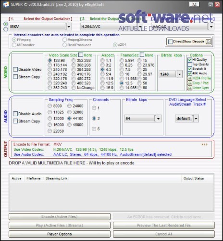Toggle 48K Audio option
The image size is (223, 241).
(x=190, y=73)
